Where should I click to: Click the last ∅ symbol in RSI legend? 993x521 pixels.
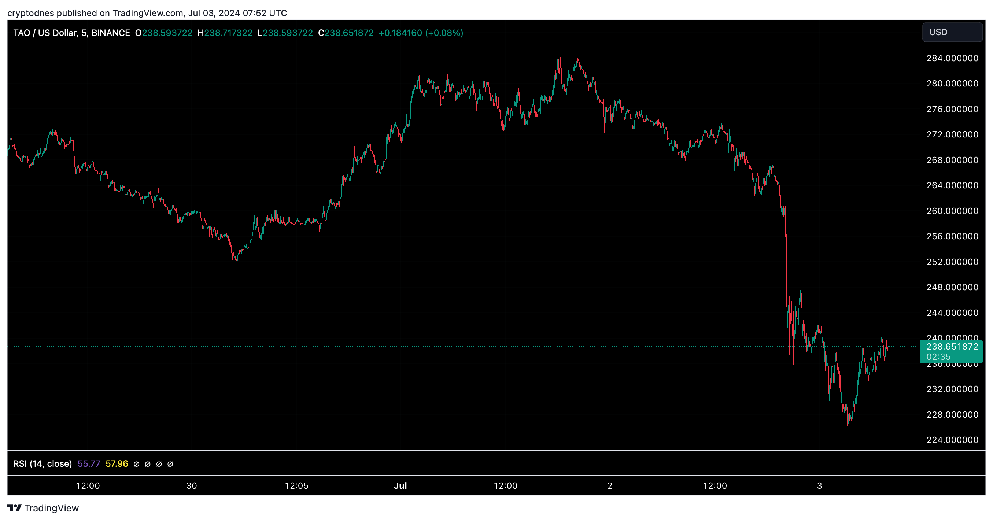point(170,464)
